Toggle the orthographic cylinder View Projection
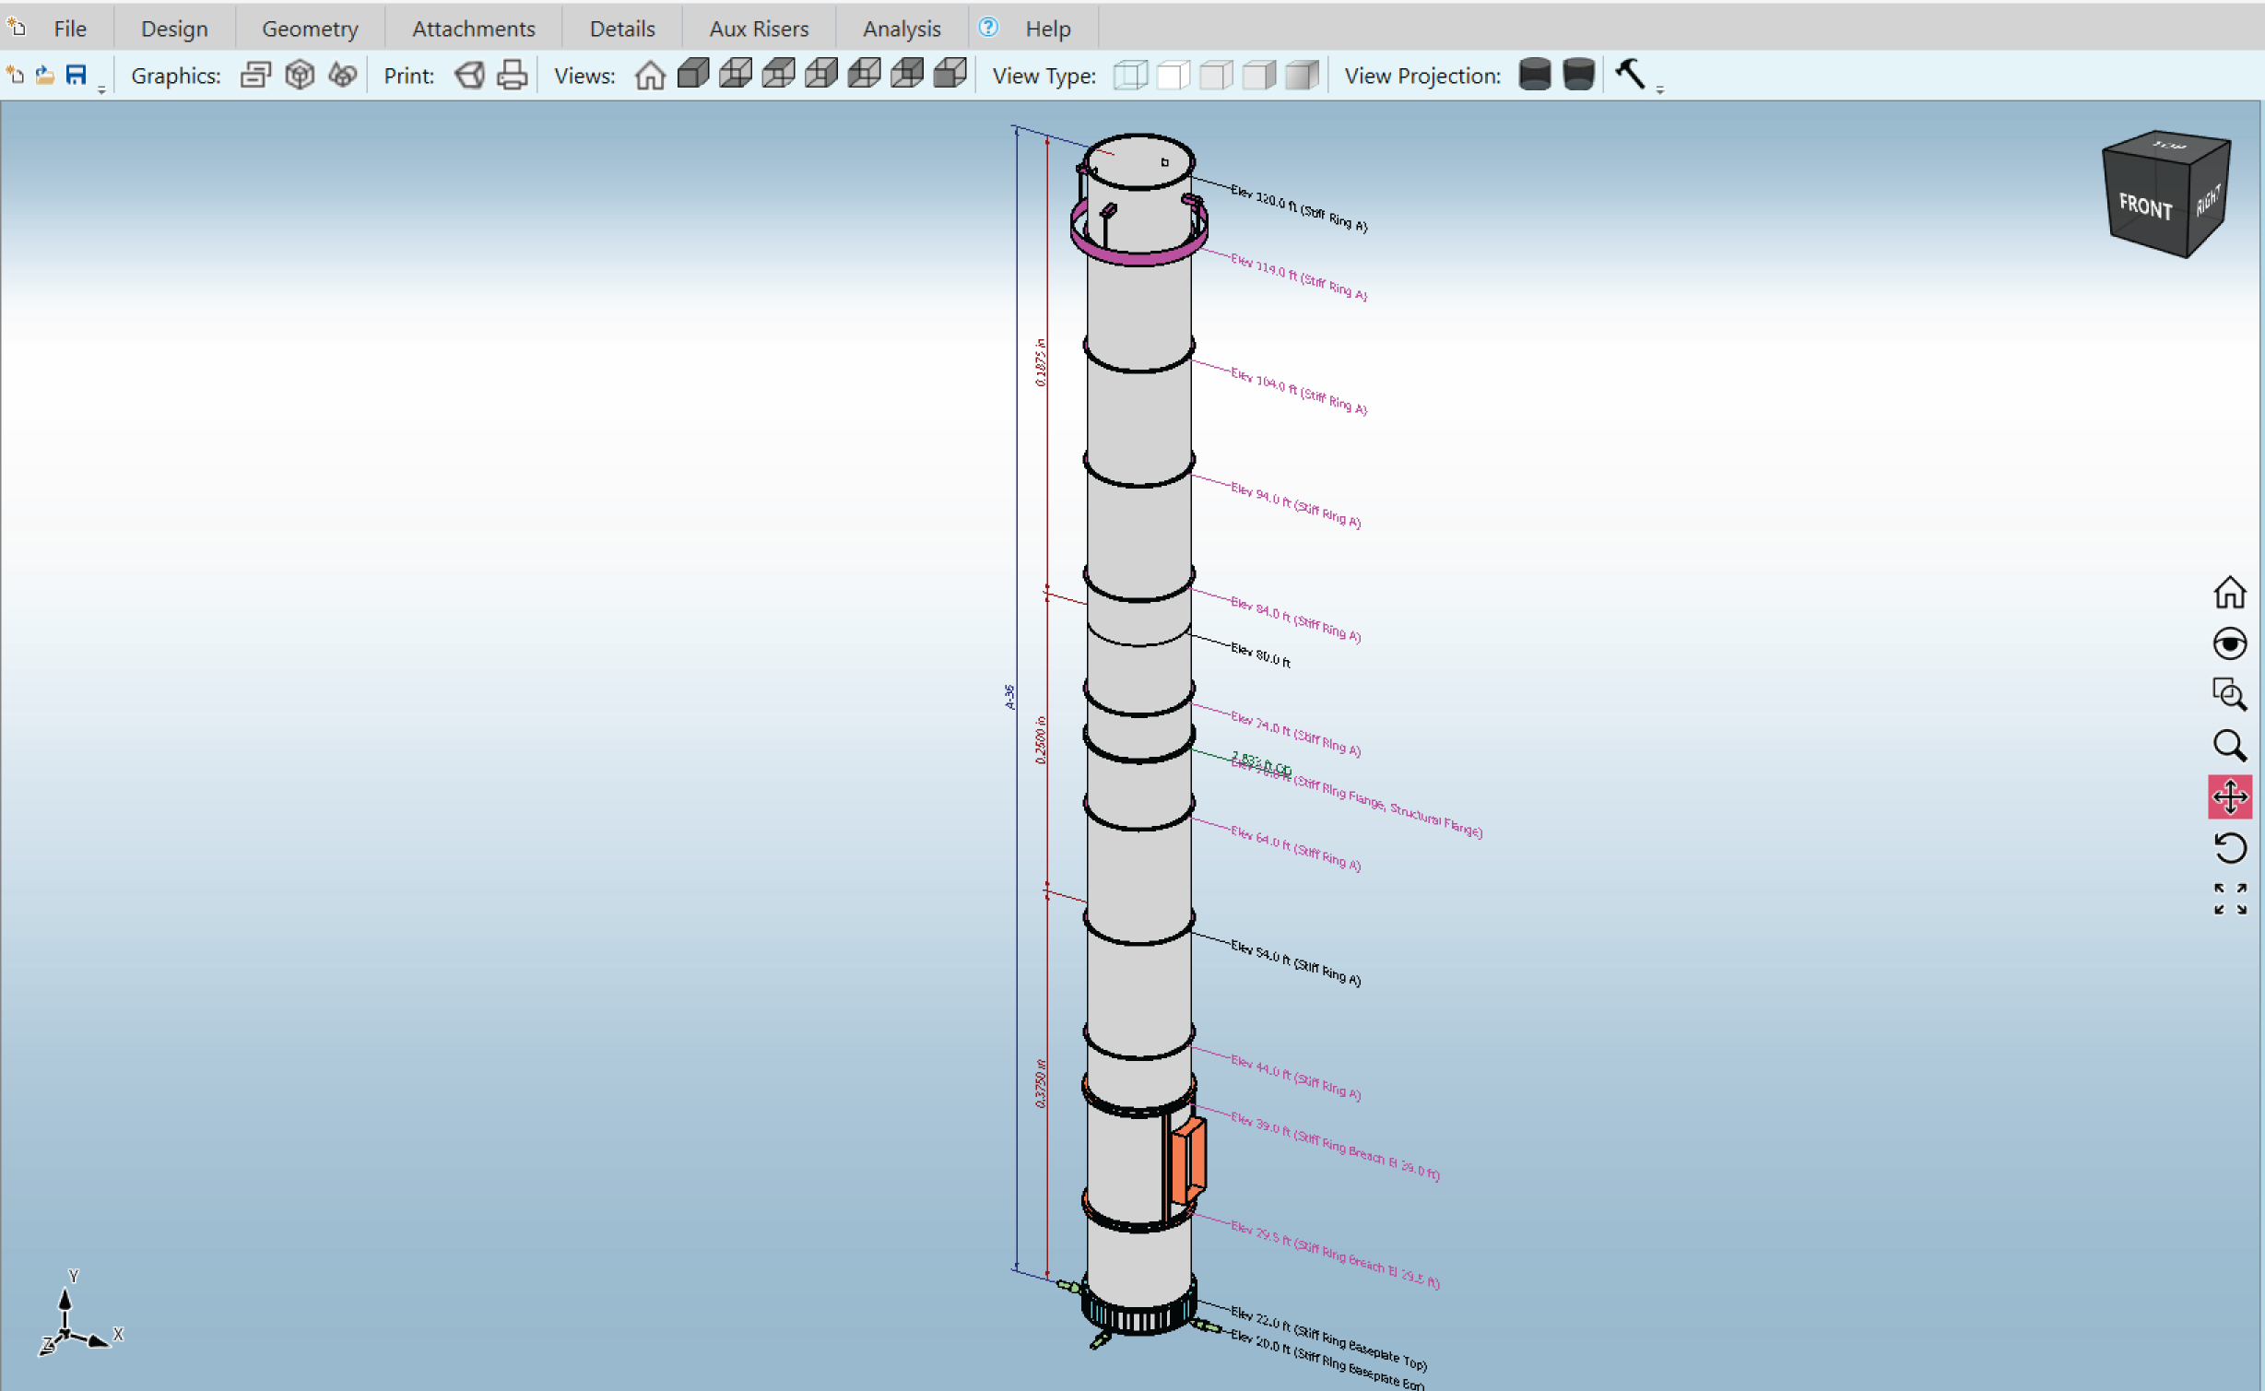This screenshot has width=2265, height=1391. 1534,75
